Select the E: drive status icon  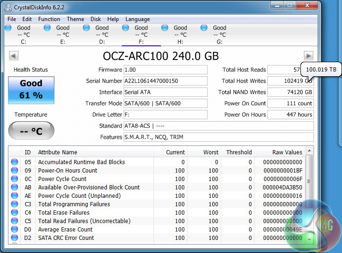click(x=47, y=28)
